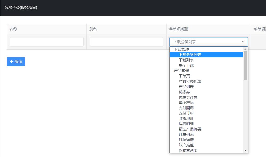
Task: Select the 优惠券 option
Action: click(x=184, y=92)
